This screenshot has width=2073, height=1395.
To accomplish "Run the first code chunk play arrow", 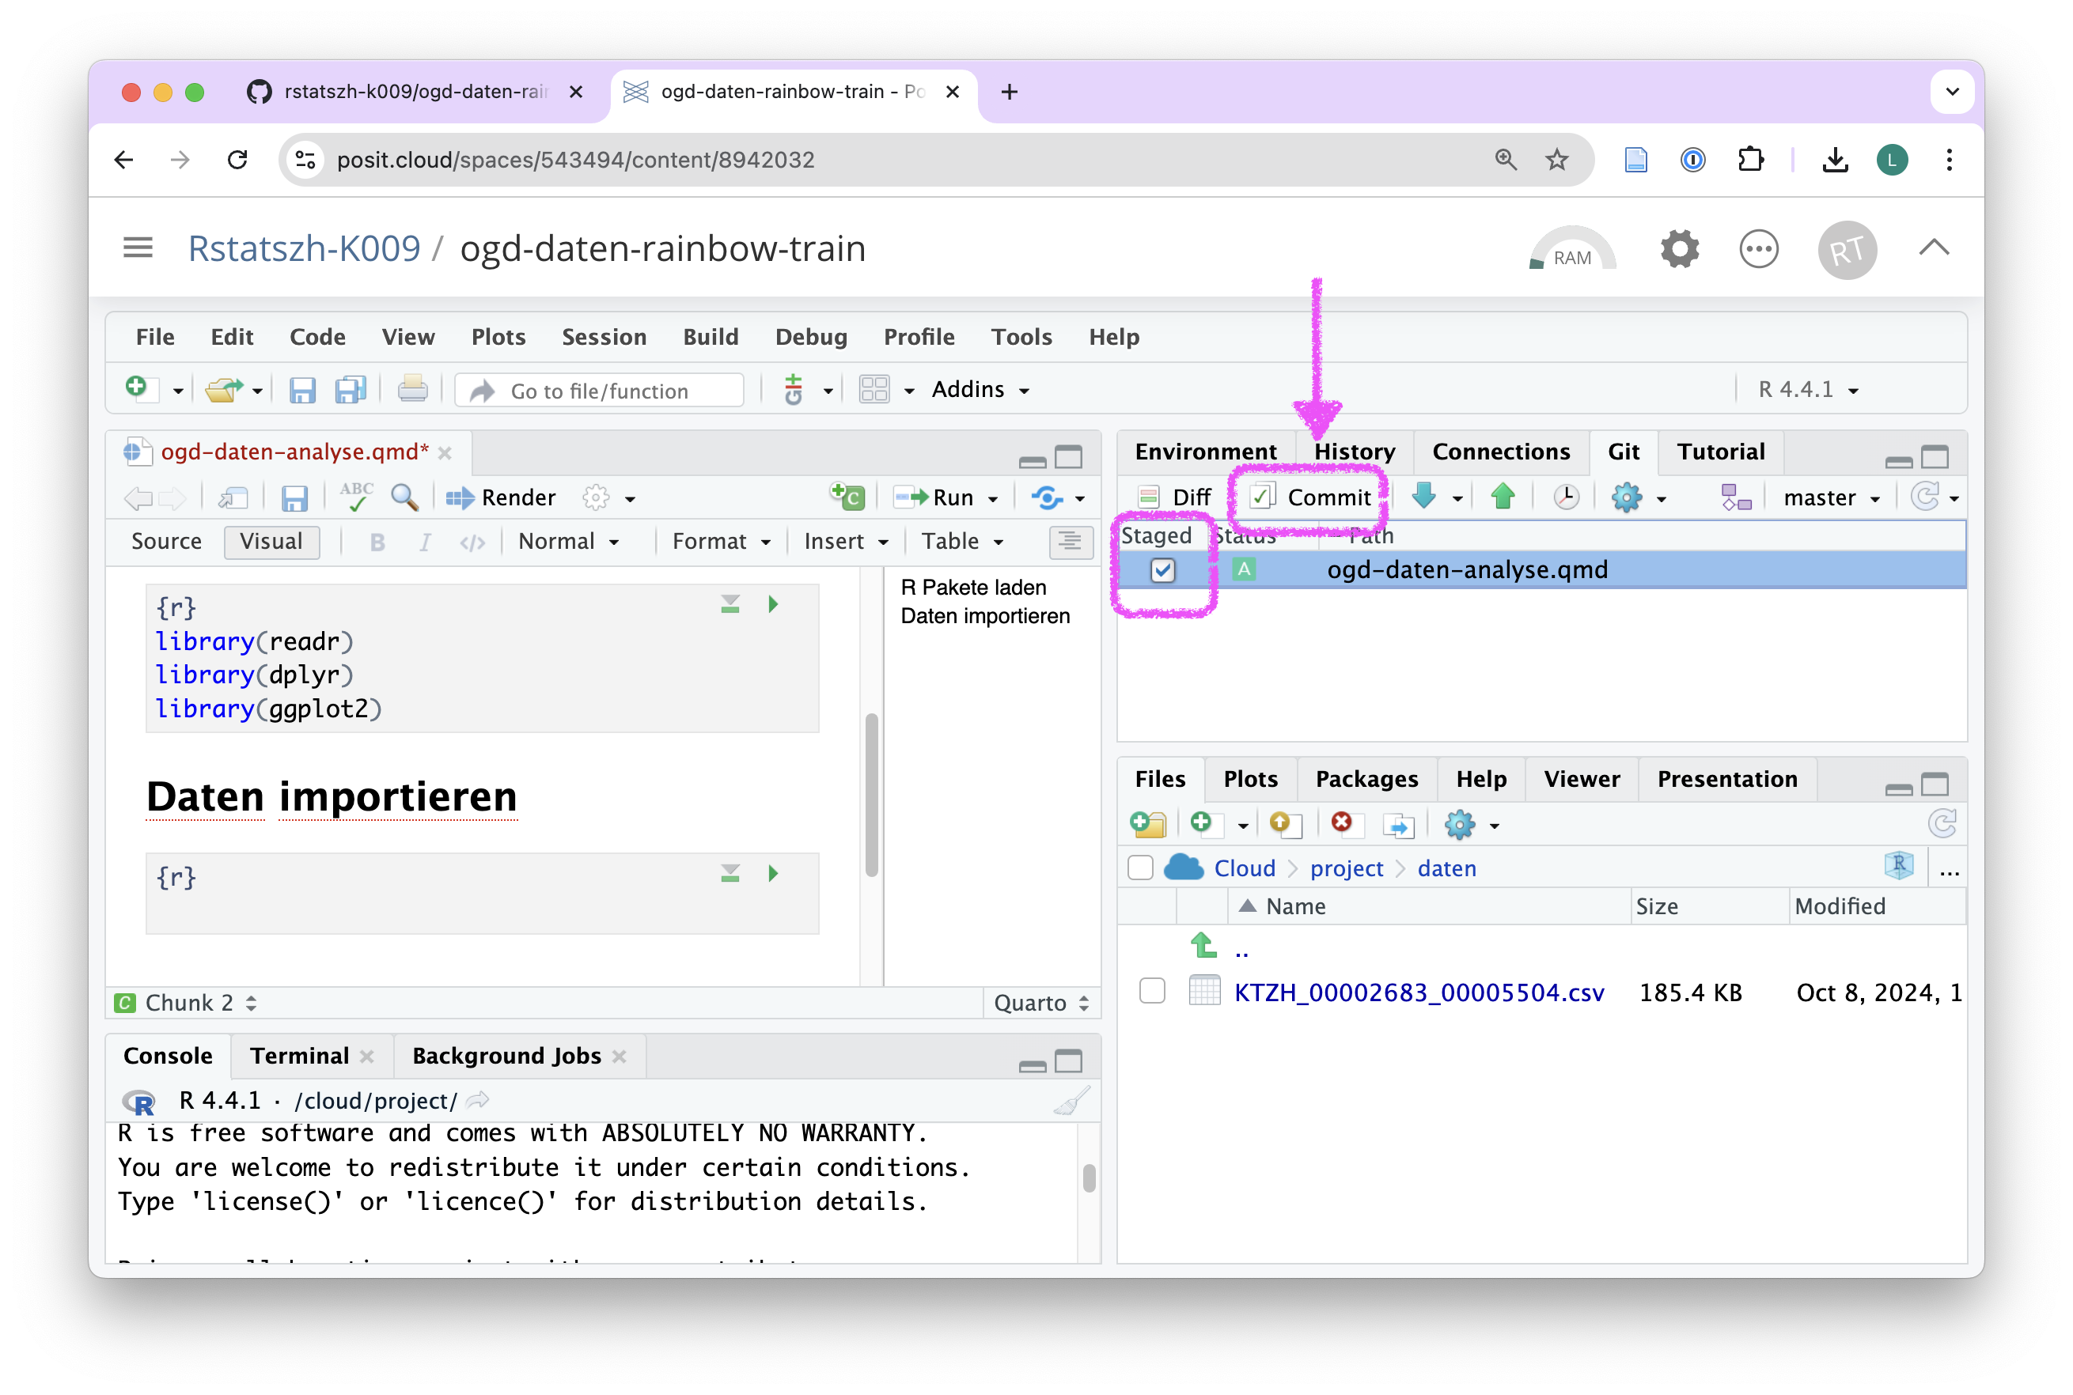I will point(774,604).
